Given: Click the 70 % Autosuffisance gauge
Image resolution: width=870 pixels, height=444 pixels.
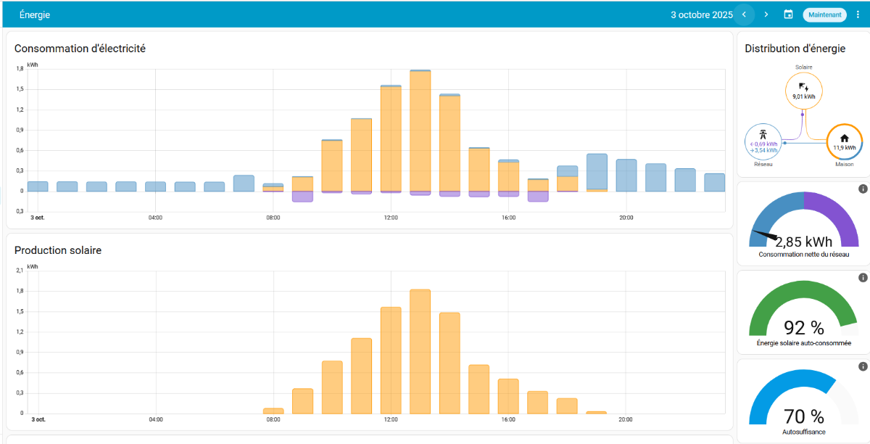Looking at the screenshot, I should [x=803, y=403].
